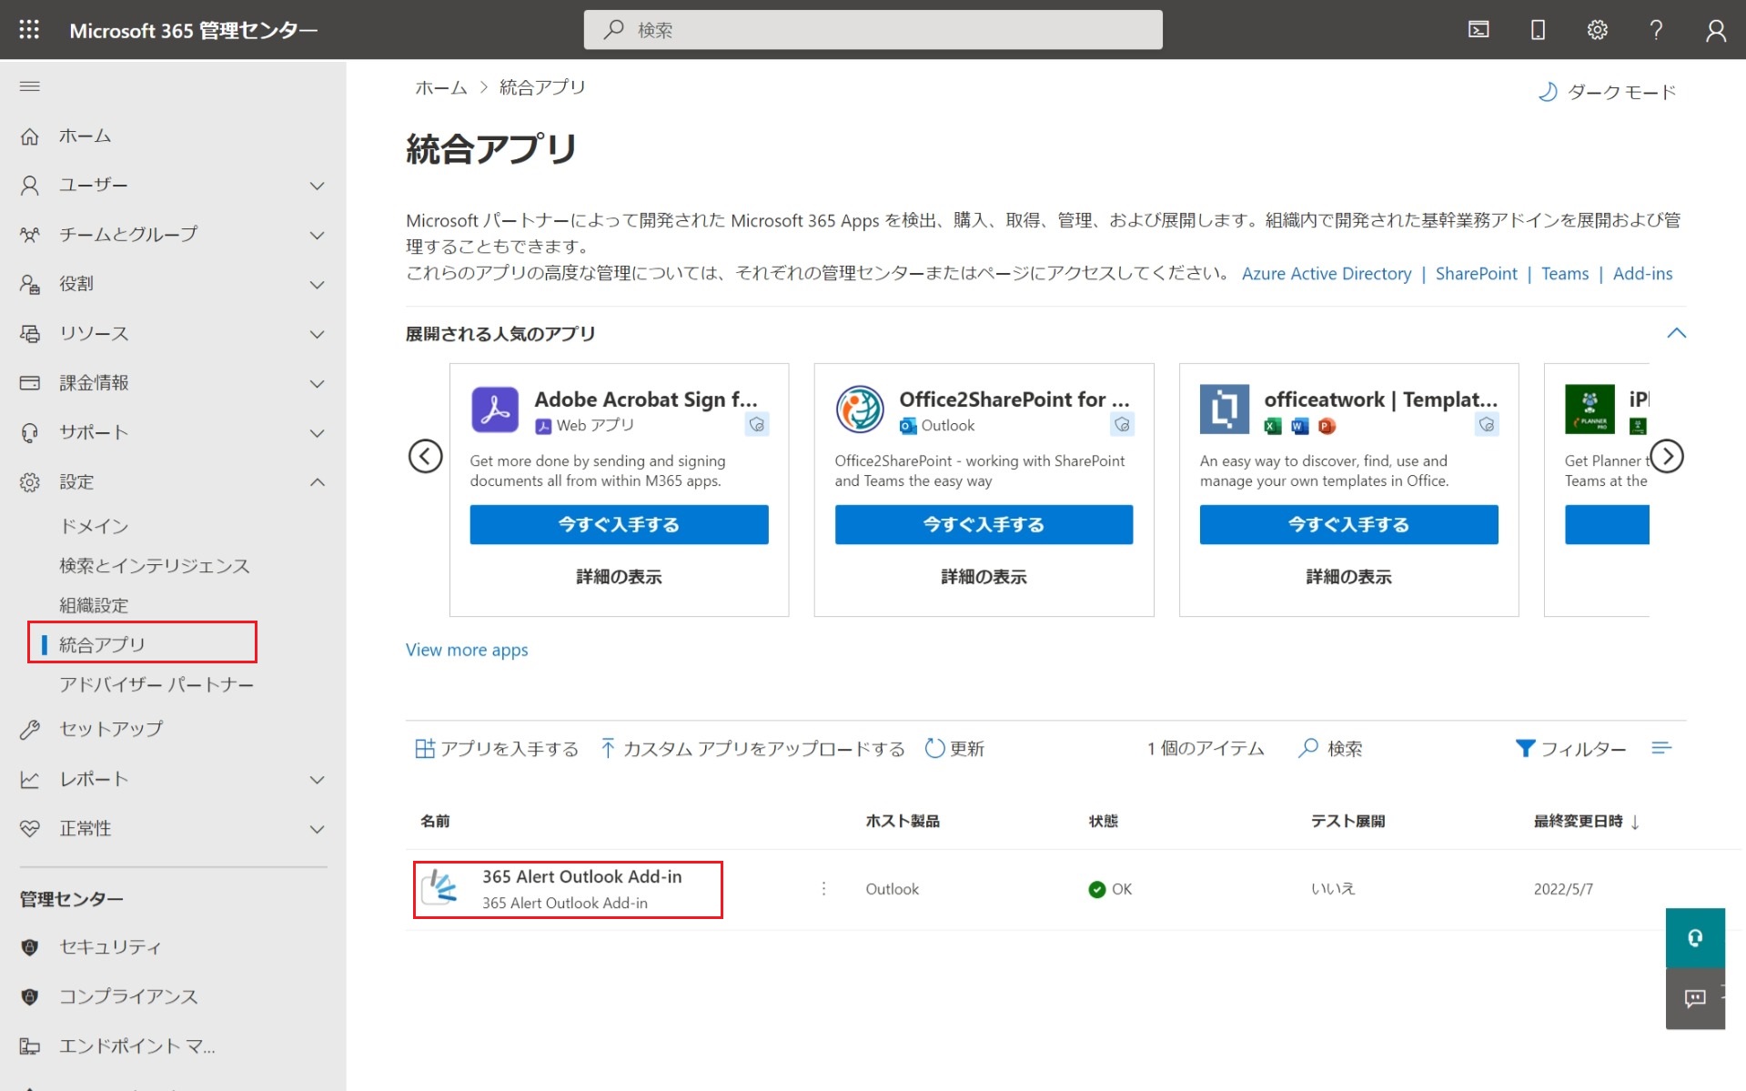Viewport: 1746px width, 1091px height.
Task: Open the help question mark icon
Action: coord(1656,30)
